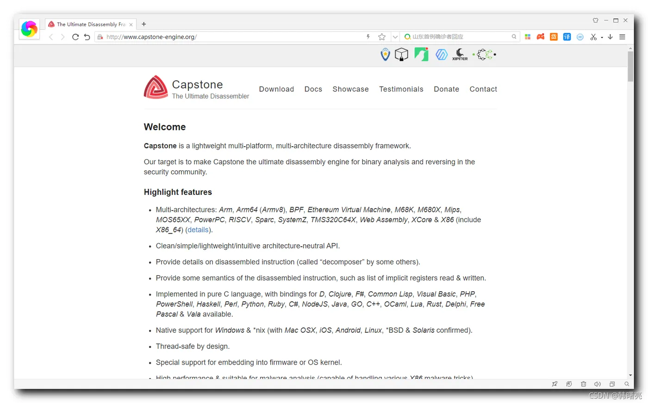The width and height of the screenshot is (648, 403).
Task: Go forward to next page
Action: click(62, 37)
